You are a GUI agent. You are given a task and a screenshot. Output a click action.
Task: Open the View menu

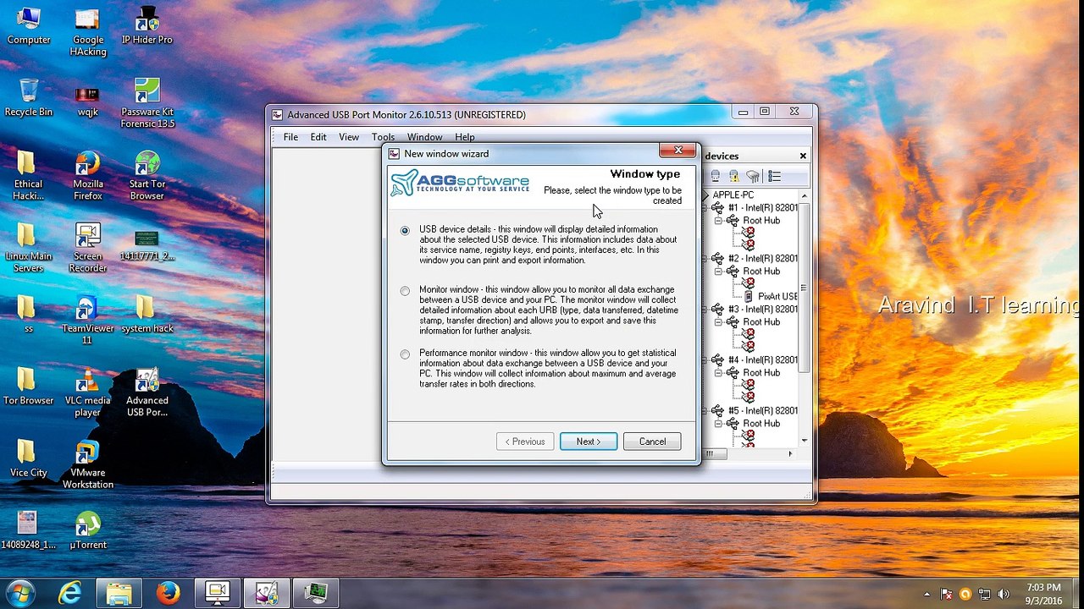(x=349, y=137)
